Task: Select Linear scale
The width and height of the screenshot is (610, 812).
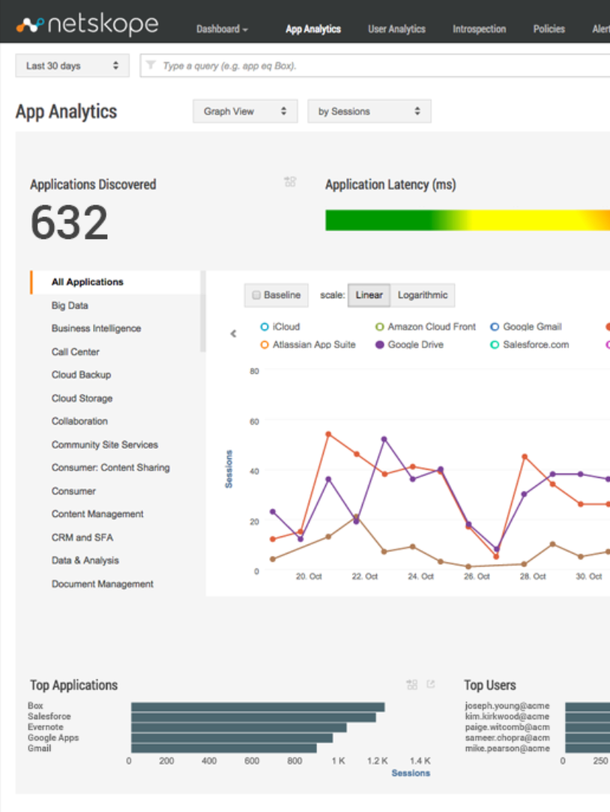Action: point(369,295)
